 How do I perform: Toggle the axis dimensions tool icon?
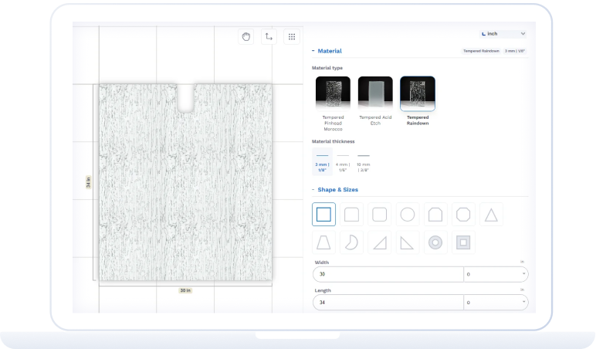point(269,36)
